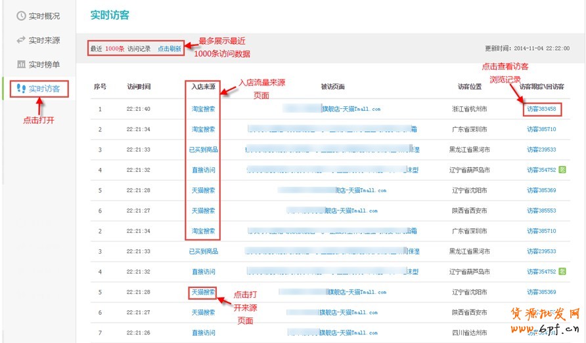Click the 点击刷新 refresh link
Image resolution: width=586 pixels, height=343 pixels.
(x=169, y=49)
